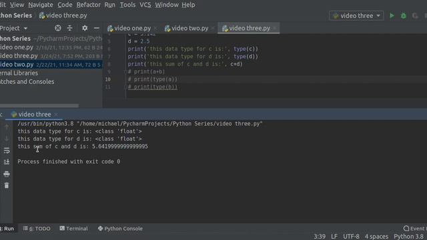Open the Refactor menu
The image size is (427, 240).
click(x=88, y=5)
